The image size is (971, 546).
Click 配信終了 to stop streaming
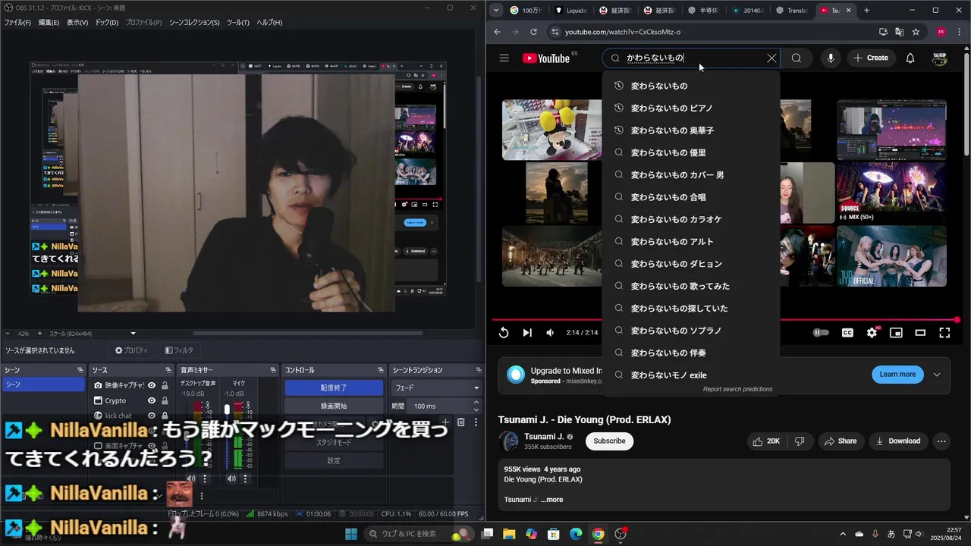[x=334, y=388]
